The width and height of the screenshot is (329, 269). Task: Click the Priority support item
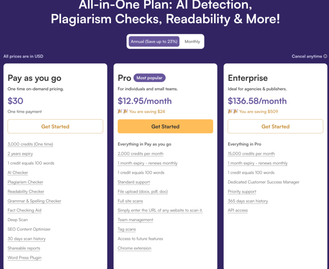(242, 192)
